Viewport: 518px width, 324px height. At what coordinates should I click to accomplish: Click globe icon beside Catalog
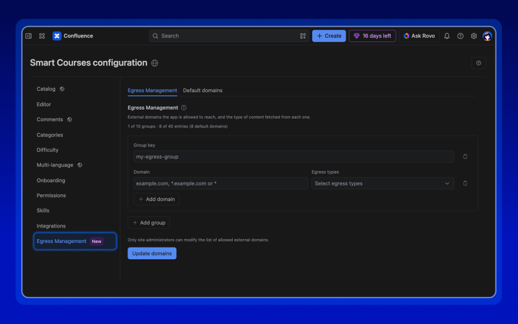pos(62,89)
